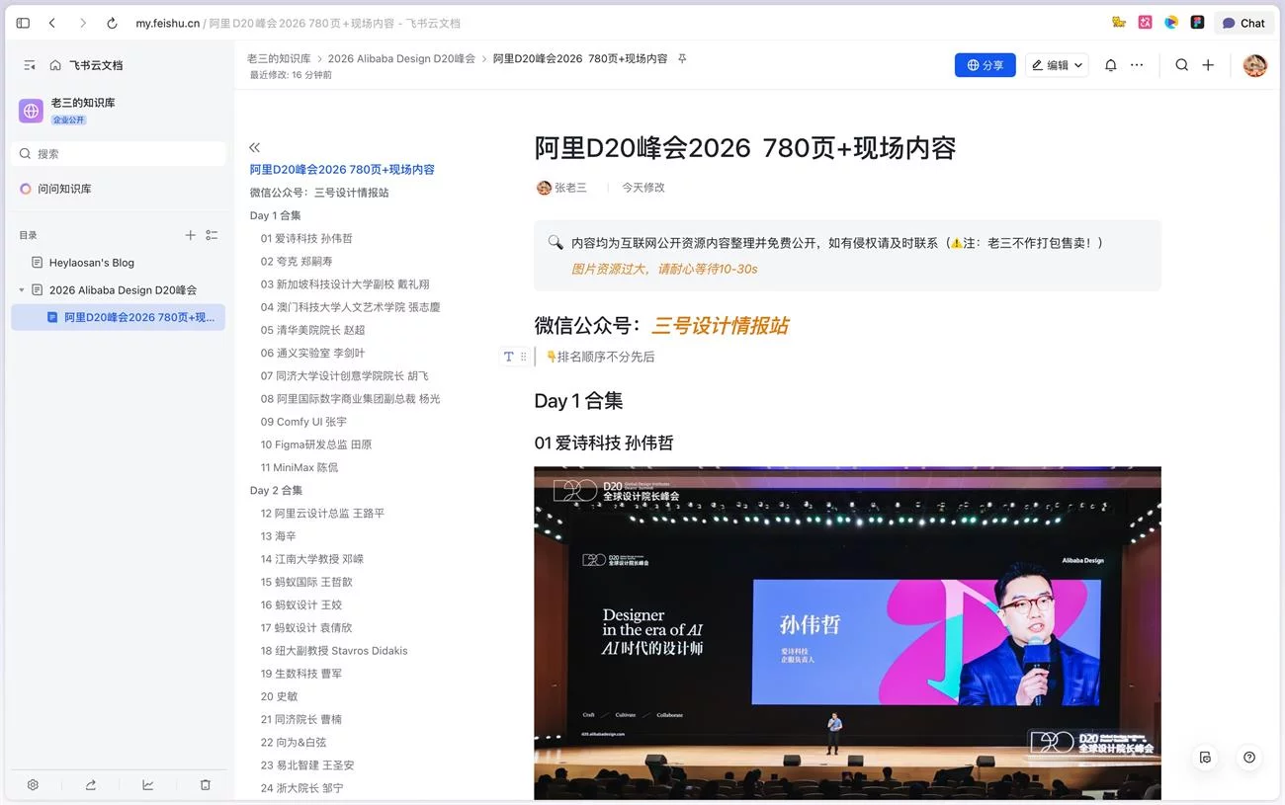1285x805 pixels.
Task: Jump to outline 01 爱诗科技 孙伟哲
Action: click(x=306, y=238)
